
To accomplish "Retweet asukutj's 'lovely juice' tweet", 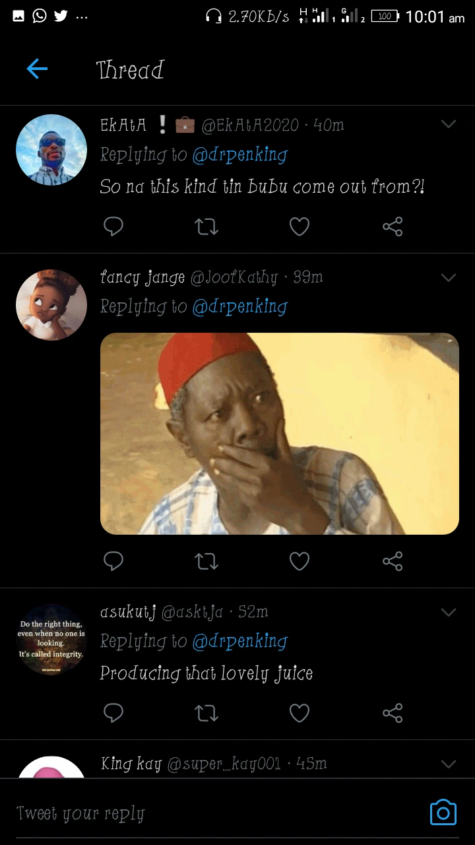I will [206, 713].
